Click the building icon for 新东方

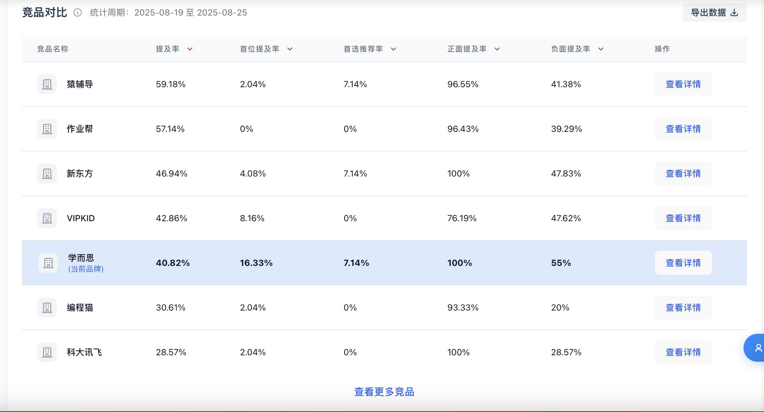[x=47, y=173]
